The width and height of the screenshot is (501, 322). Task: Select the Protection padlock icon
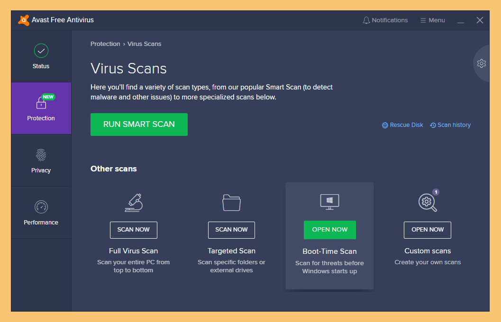tap(41, 103)
